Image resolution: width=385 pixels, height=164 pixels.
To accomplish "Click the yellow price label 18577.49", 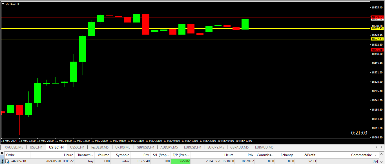I will coord(377,28).
